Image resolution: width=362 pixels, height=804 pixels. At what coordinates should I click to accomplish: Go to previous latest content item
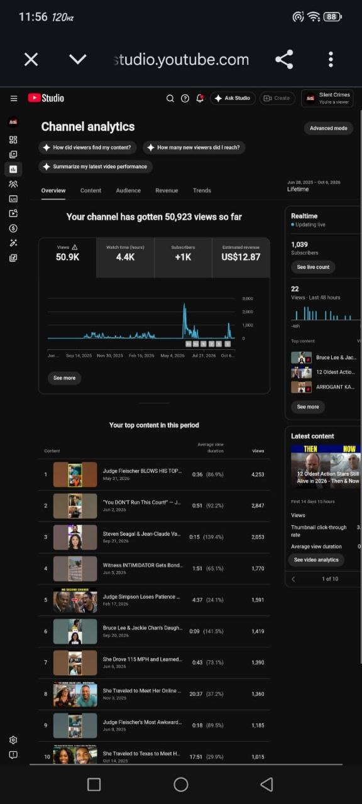pos(293,579)
